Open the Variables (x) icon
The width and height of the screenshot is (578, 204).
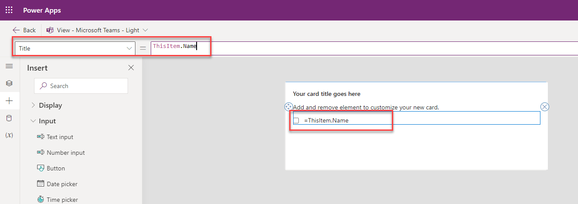9,135
